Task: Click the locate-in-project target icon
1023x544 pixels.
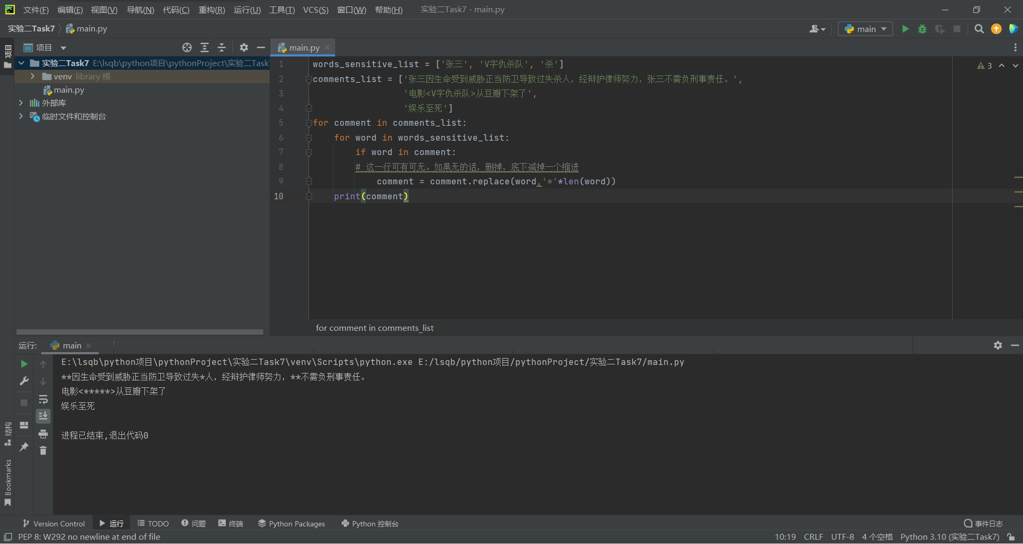Action: 187,47
